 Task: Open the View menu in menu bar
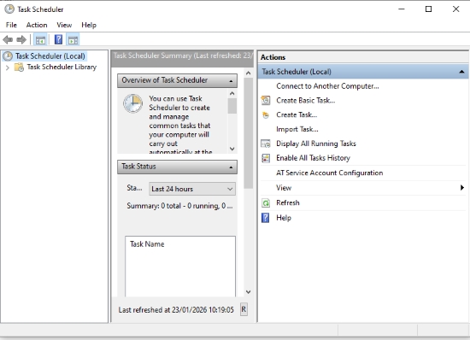[x=64, y=25]
